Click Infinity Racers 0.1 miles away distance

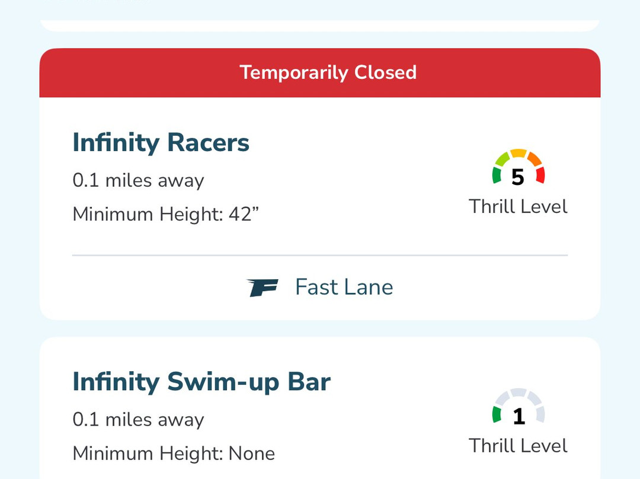click(x=138, y=180)
